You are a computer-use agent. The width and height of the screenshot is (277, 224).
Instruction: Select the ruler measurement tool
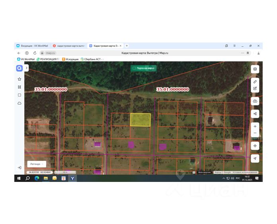pyautogui.click(x=255, y=82)
